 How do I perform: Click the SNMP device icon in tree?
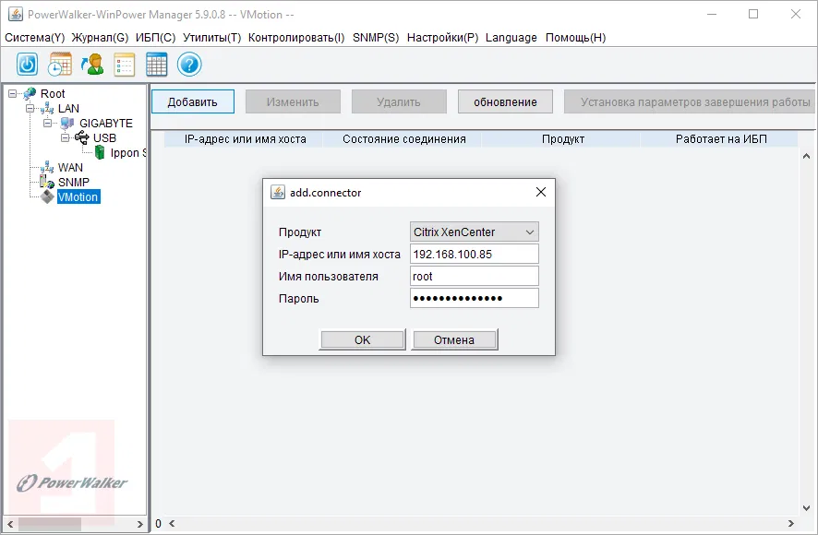coord(47,182)
